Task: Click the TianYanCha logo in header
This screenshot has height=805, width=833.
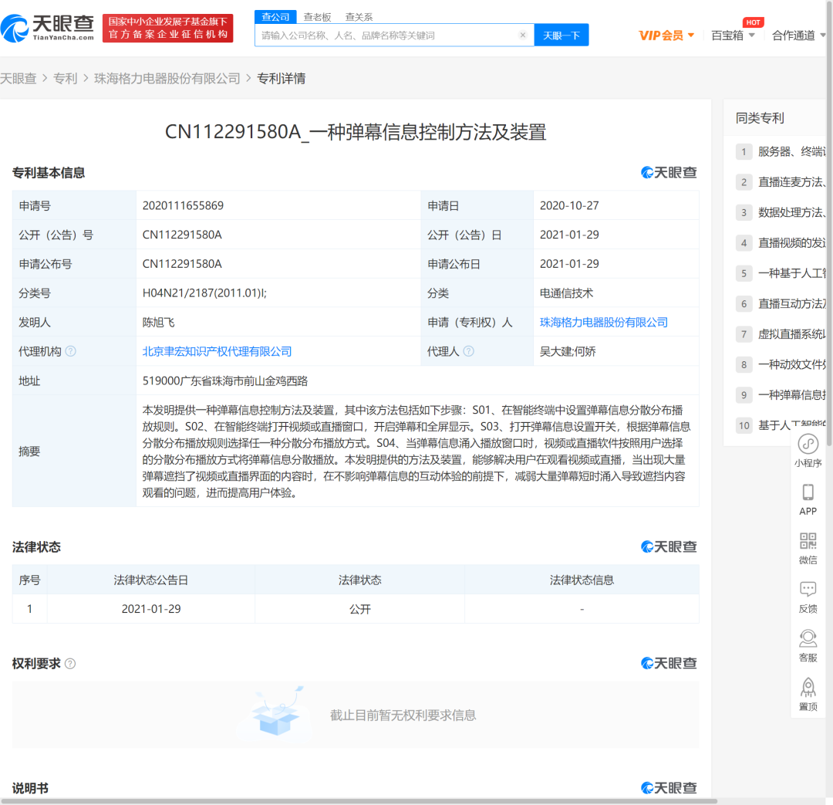Action: tap(48, 29)
